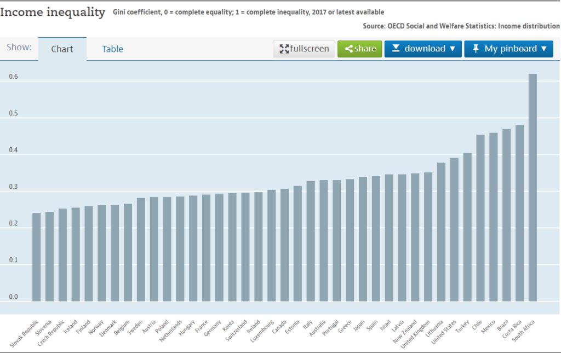
Task: Click the 'Costa Rica' axis label
Action: pos(512,329)
